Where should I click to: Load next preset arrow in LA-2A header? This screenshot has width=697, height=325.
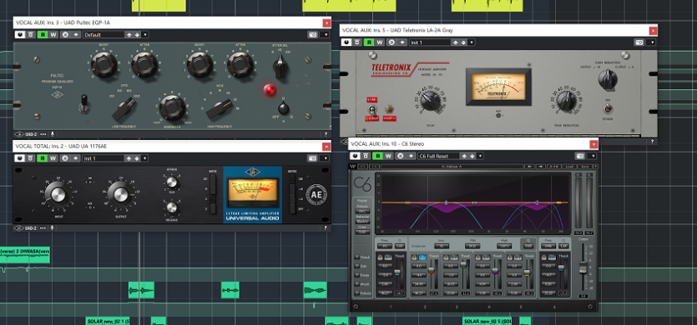(x=464, y=42)
